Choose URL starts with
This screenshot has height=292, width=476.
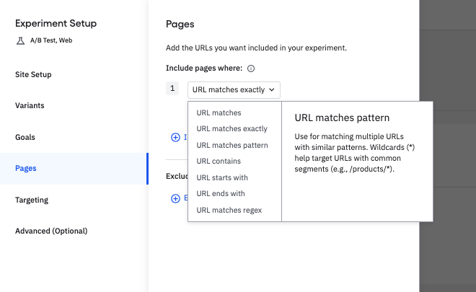222,177
